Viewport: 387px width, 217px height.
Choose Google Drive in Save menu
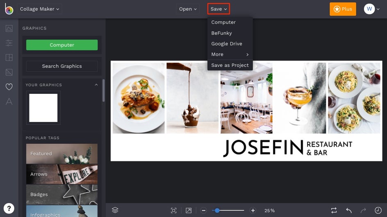coord(230,44)
